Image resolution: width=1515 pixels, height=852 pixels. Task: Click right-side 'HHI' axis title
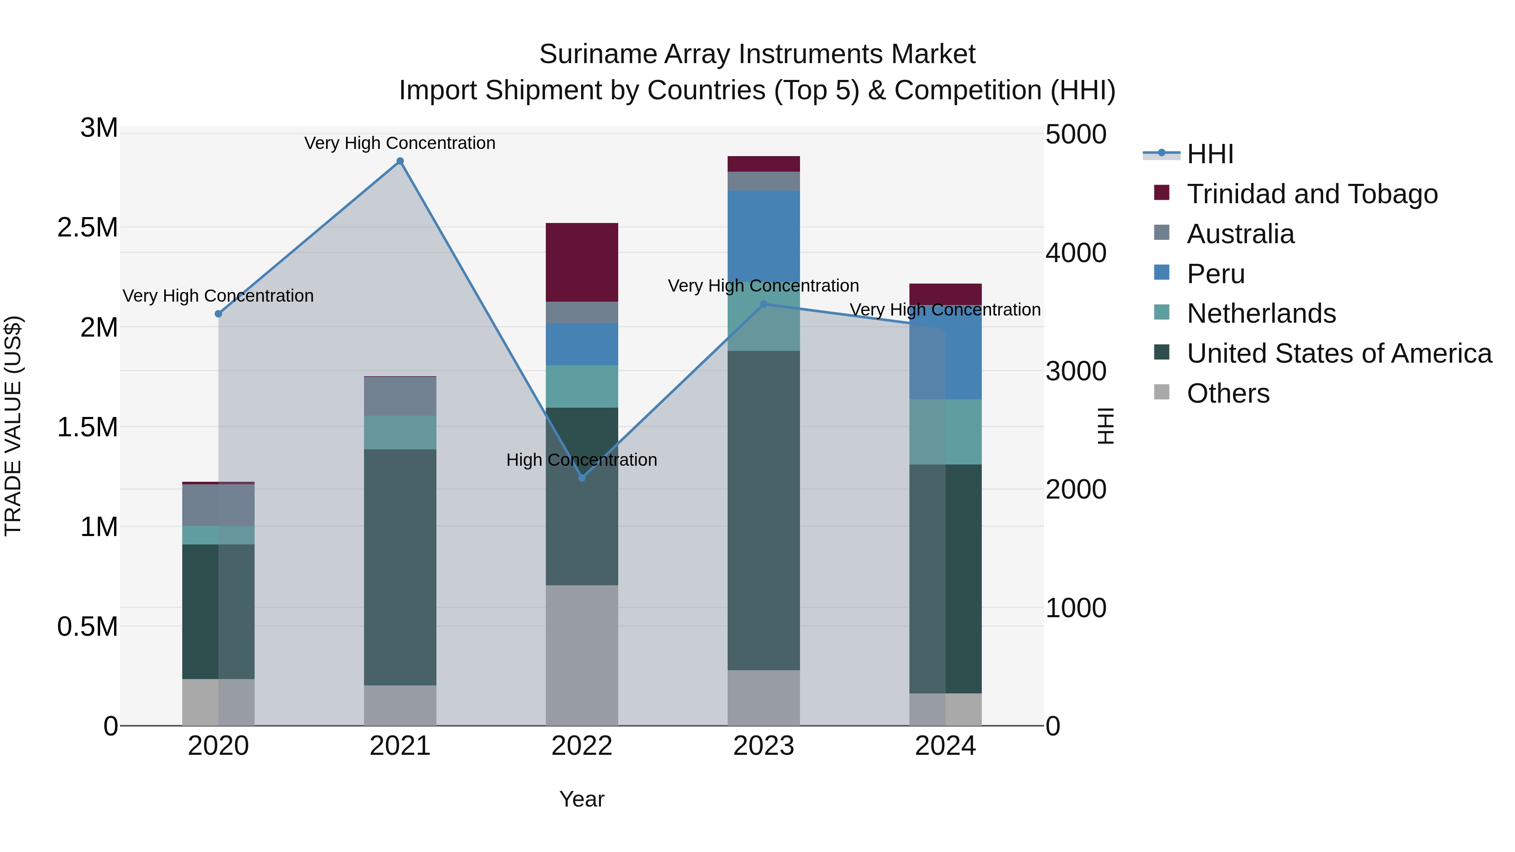[1106, 426]
